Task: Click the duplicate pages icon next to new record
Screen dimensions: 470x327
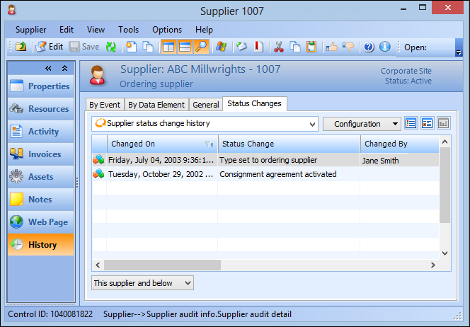Action: tap(148, 47)
